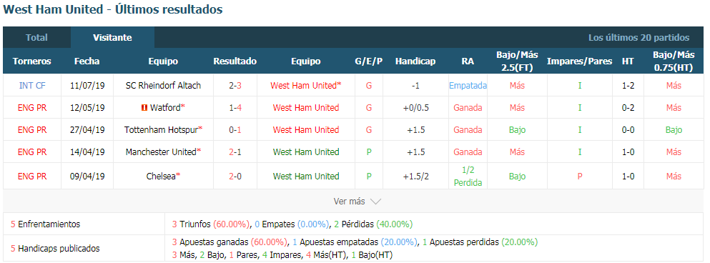Click the Watford team name

[x=165, y=108]
